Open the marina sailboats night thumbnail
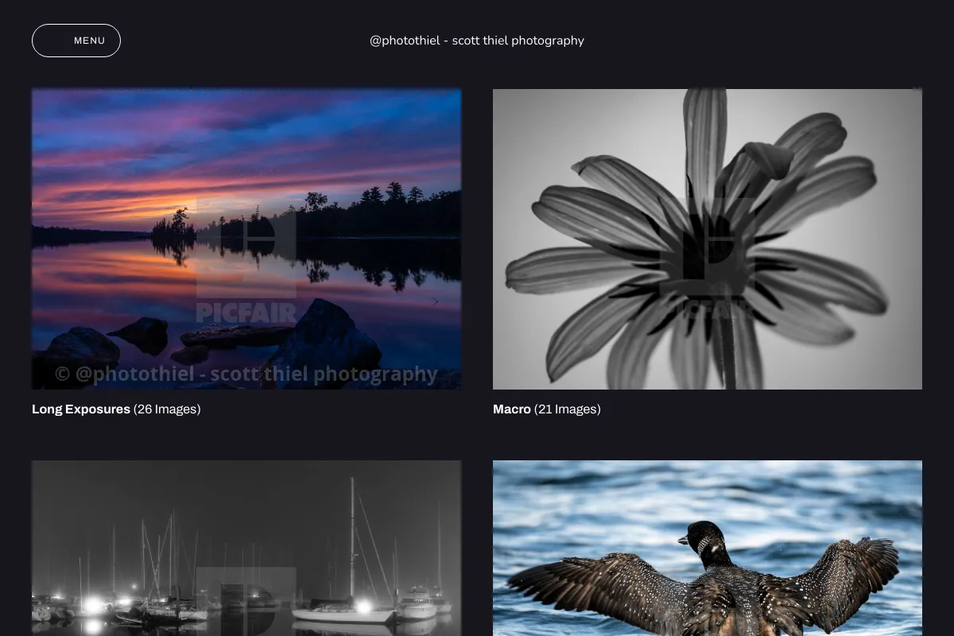 [x=246, y=549]
